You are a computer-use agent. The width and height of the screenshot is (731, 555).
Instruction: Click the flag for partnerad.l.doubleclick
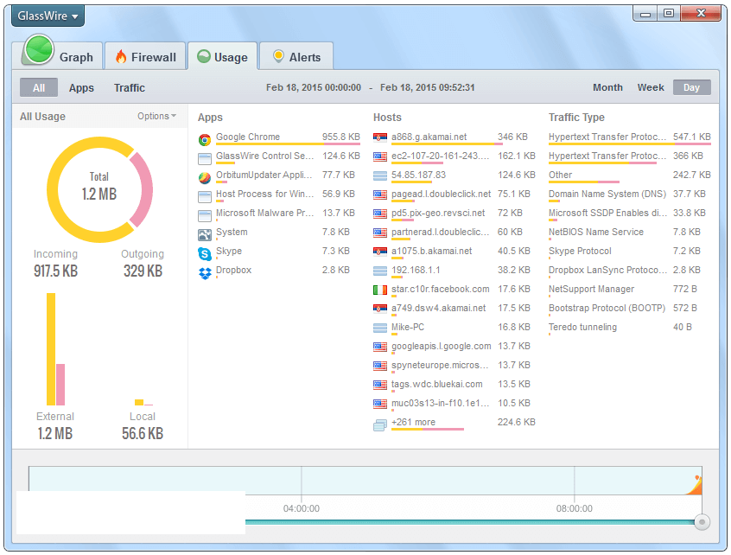point(380,233)
